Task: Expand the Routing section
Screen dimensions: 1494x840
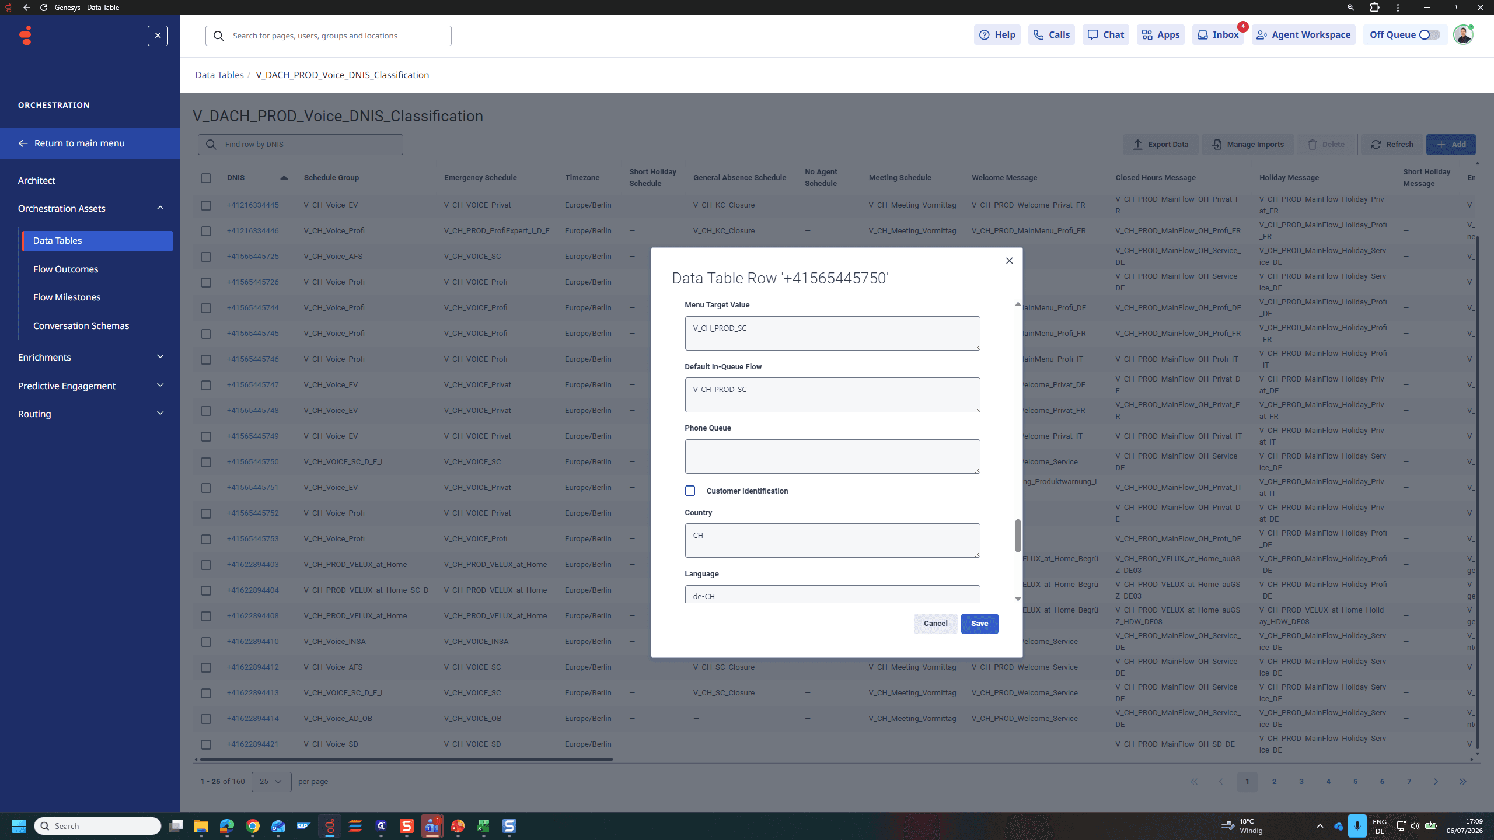Action: (x=160, y=414)
